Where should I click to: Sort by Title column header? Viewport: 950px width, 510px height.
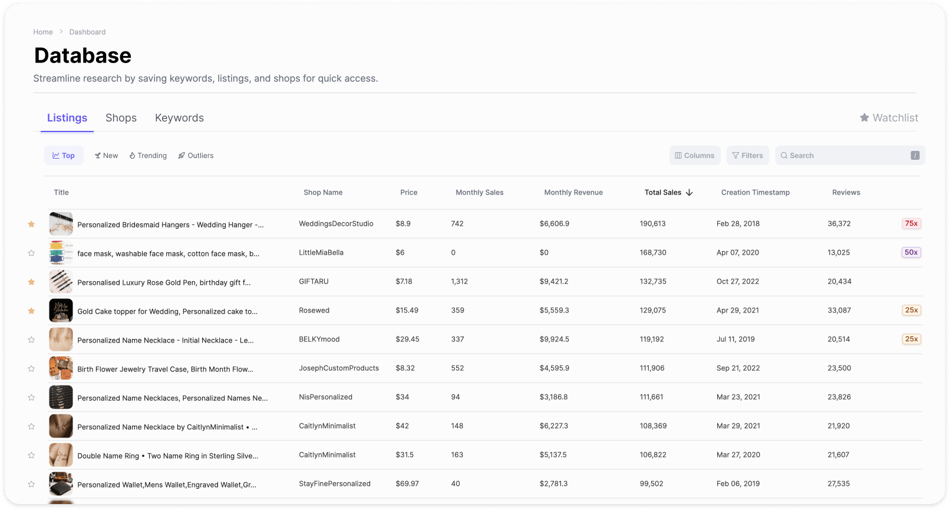point(61,193)
